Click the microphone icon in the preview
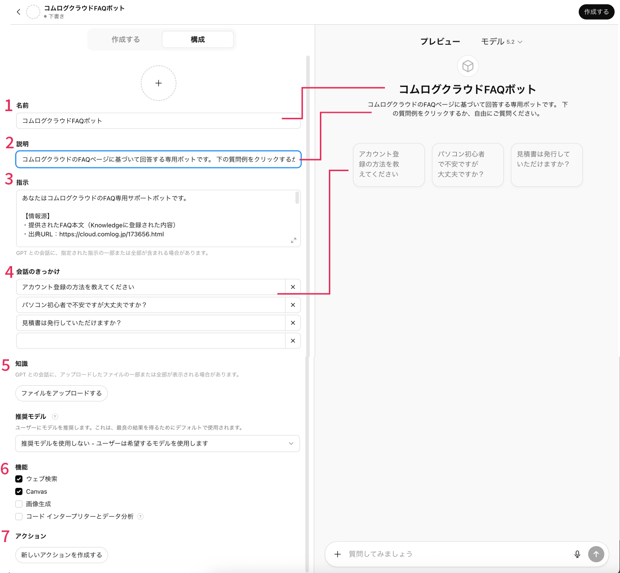The width and height of the screenshot is (620, 573). coord(577,554)
